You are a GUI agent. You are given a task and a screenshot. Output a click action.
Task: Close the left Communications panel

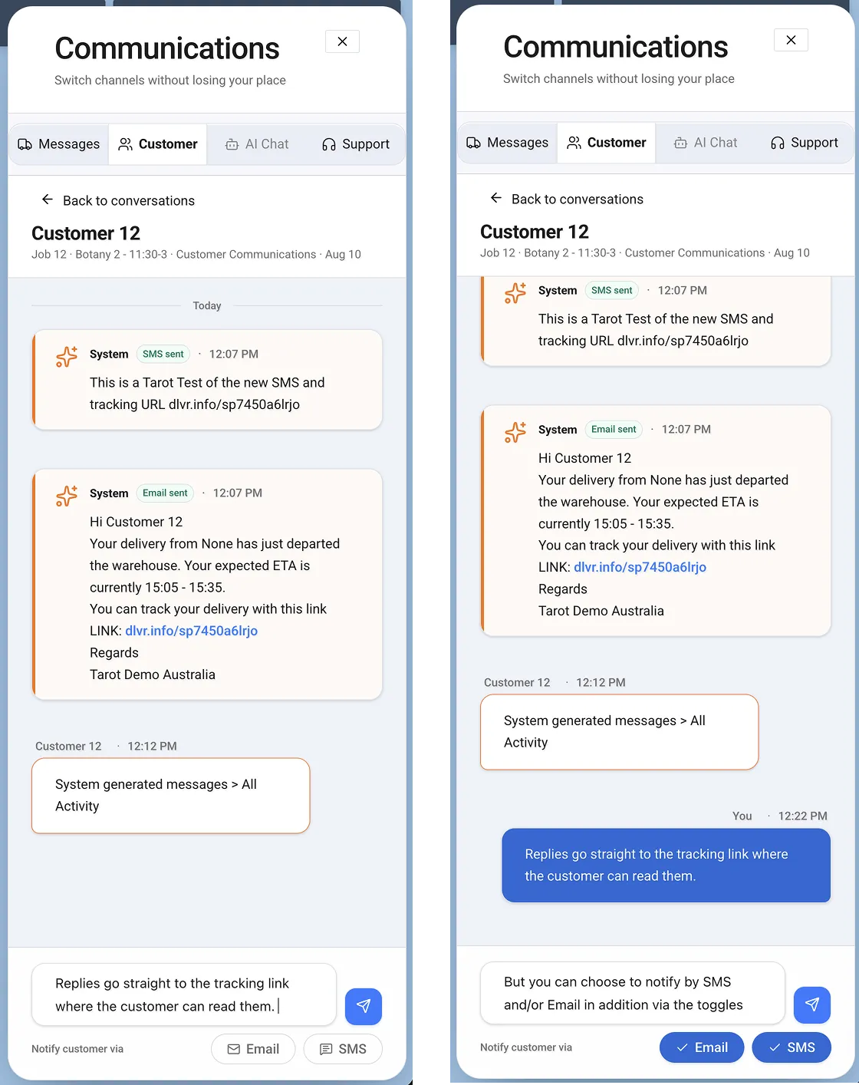coord(342,41)
